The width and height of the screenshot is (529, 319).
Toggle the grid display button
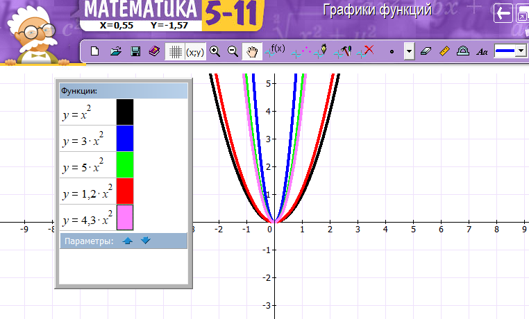click(x=175, y=51)
